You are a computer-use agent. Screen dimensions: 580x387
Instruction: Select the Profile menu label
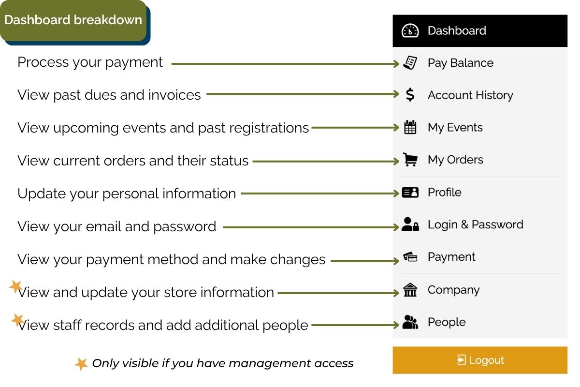[444, 193]
